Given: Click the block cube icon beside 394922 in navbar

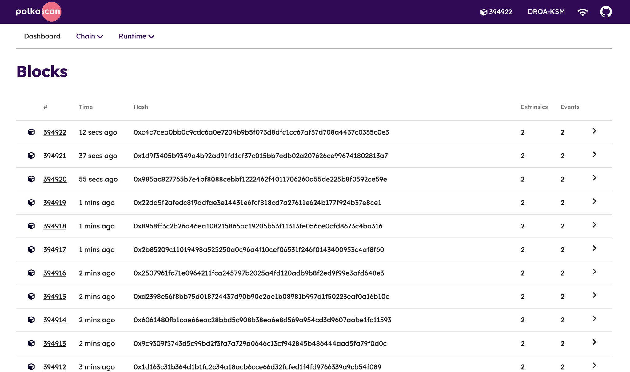Looking at the screenshot, I should click(x=484, y=12).
